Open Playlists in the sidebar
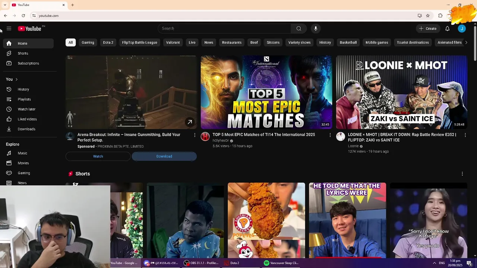This screenshot has height=268, width=477. click(x=28, y=99)
